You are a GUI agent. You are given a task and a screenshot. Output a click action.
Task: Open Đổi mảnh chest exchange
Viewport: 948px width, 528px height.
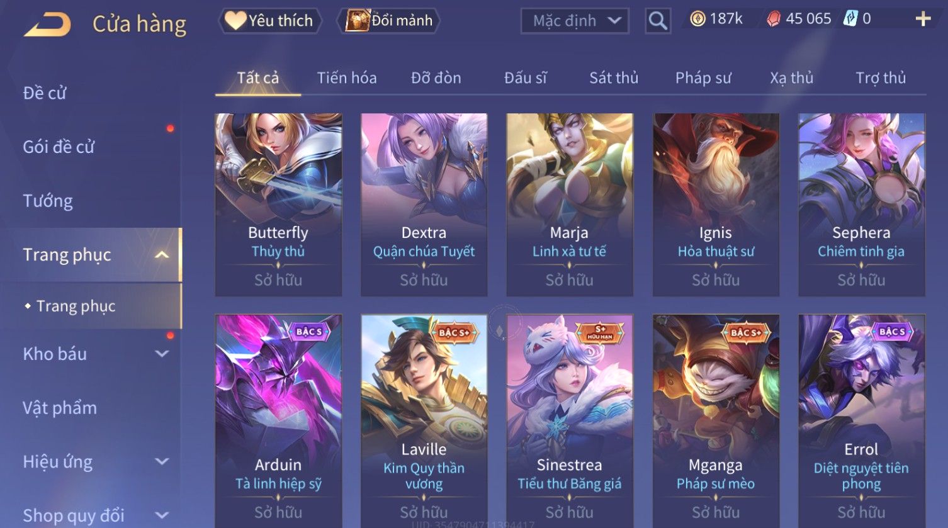[389, 21]
